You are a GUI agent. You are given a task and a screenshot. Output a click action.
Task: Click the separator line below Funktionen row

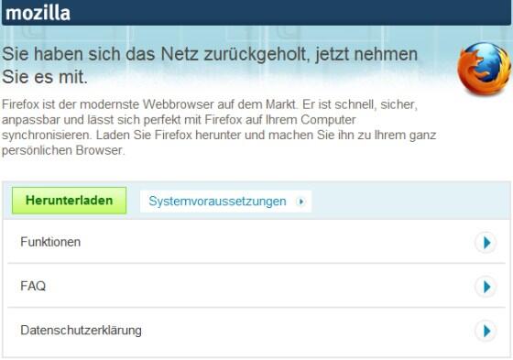(256, 263)
